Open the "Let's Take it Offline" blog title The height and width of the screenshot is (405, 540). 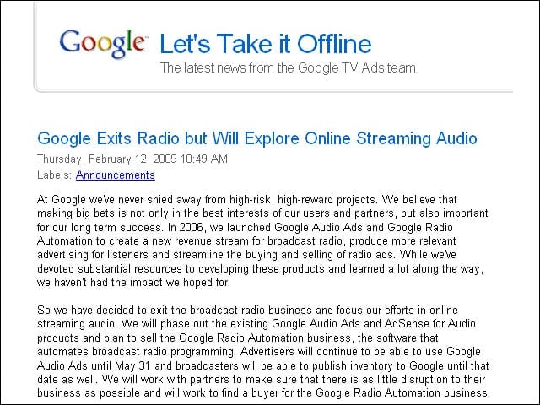(266, 44)
